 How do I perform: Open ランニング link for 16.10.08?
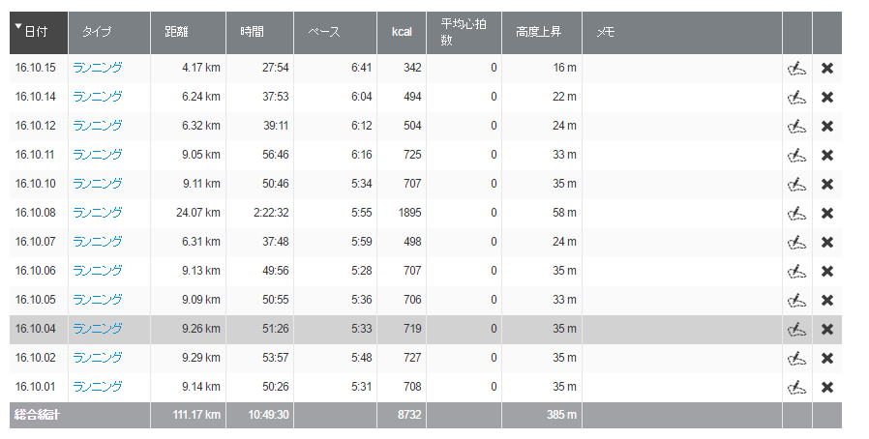98,213
